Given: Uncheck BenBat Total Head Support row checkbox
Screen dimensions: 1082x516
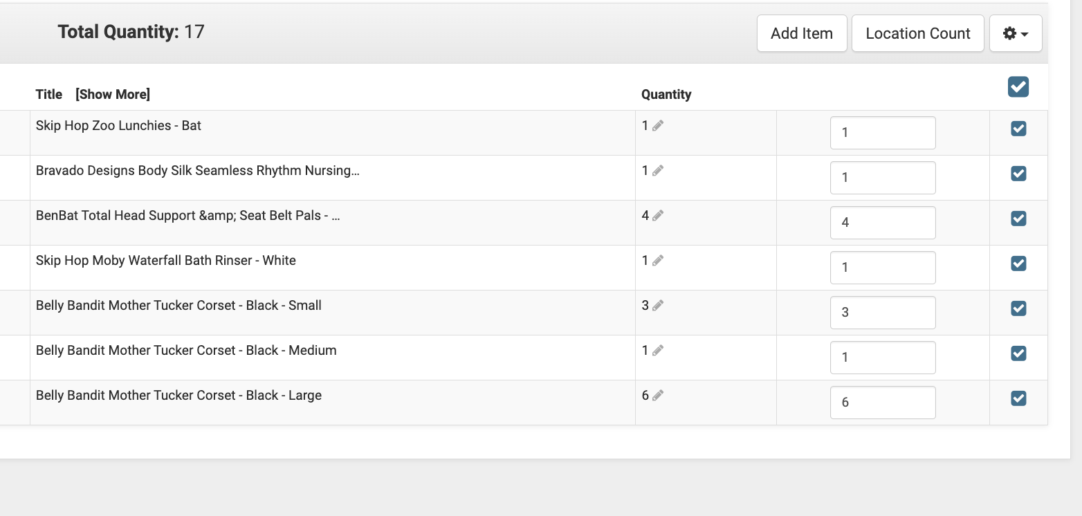Looking at the screenshot, I should pos(1018,219).
